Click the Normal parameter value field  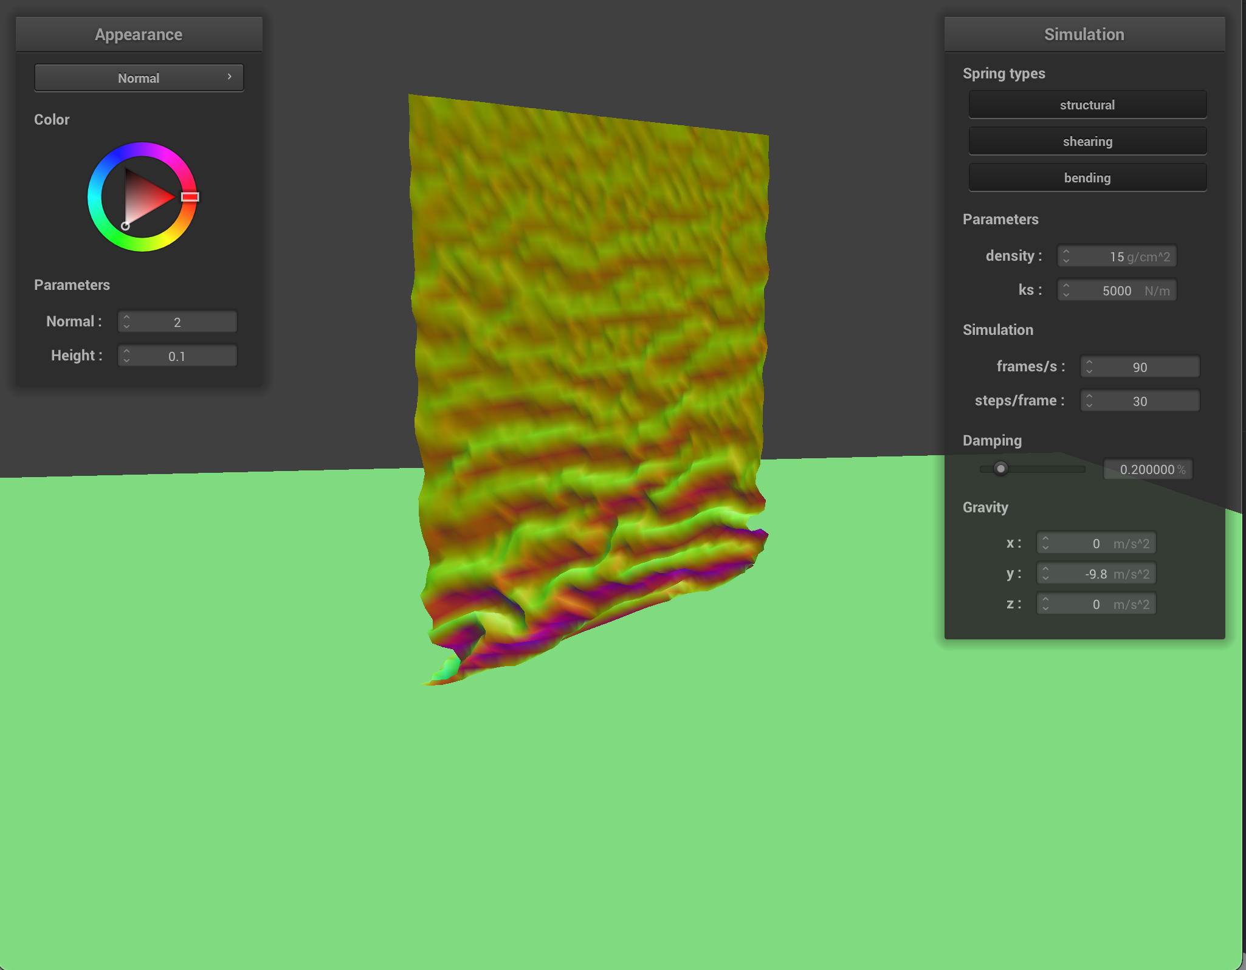[x=177, y=322]
